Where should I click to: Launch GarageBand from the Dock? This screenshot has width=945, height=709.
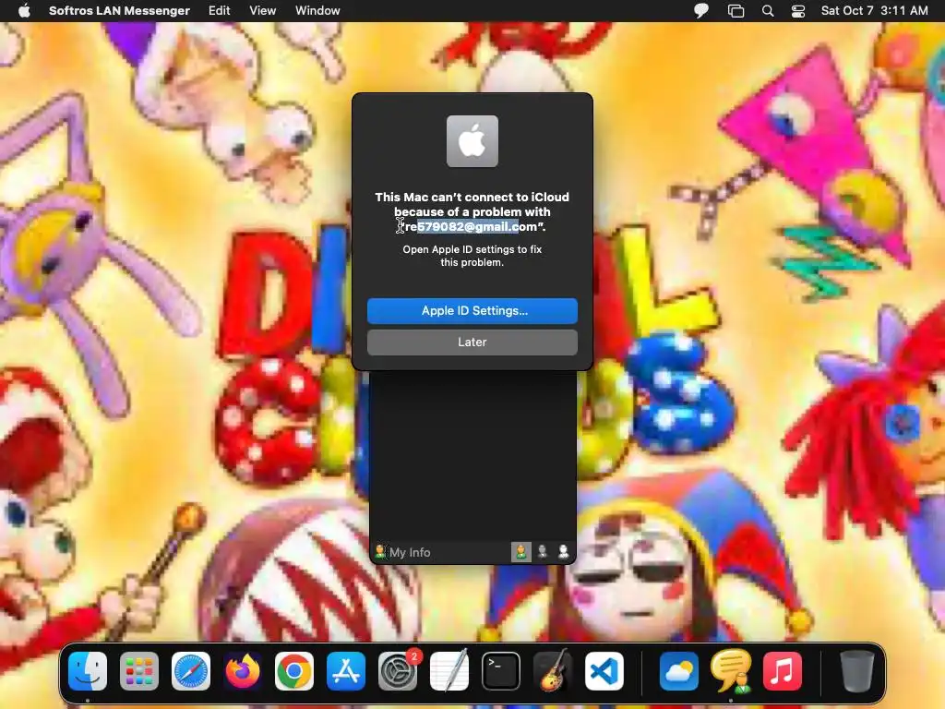(553, 670)
